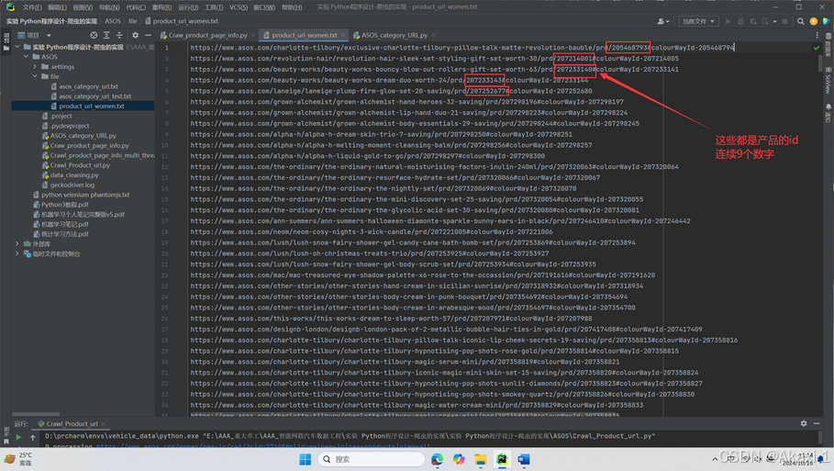Close the product_url_women.txt tab
The width and height of the screenshot is (834, 471).
coord(343,35)
